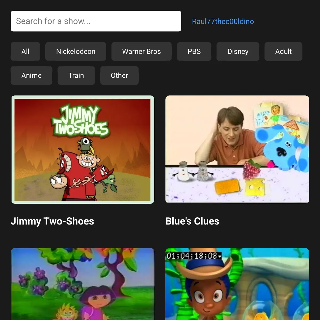Filter shows by Warner Bros

click(142, 51)
